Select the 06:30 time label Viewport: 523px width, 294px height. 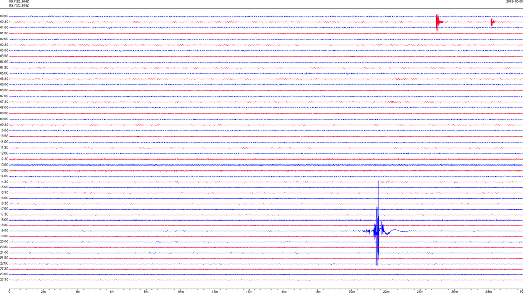pyautogui.click(x=4, y=90)
